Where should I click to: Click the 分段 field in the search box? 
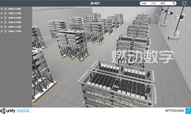tap(155, 3)
